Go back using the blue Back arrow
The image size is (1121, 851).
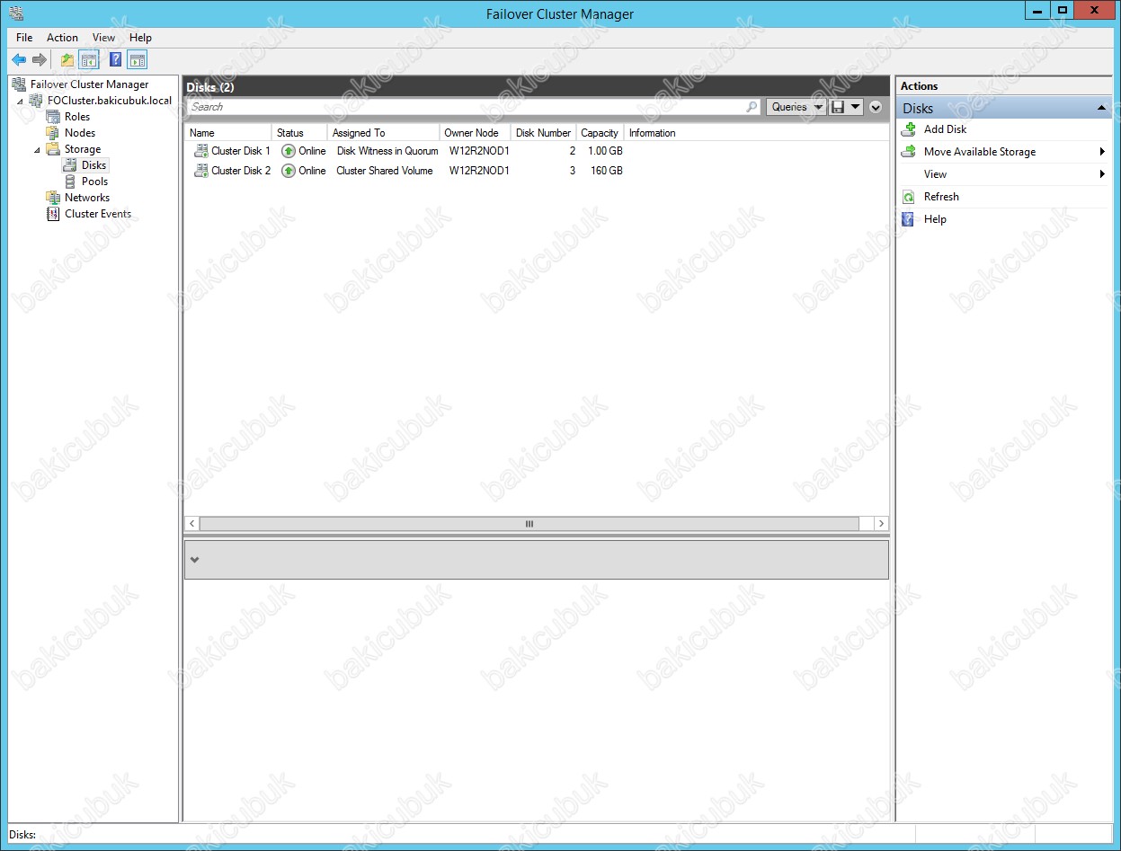[x=19, y=60]
